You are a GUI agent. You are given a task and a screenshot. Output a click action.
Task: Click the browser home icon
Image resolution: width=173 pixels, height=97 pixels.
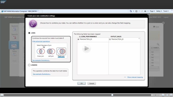click(131, 11)
